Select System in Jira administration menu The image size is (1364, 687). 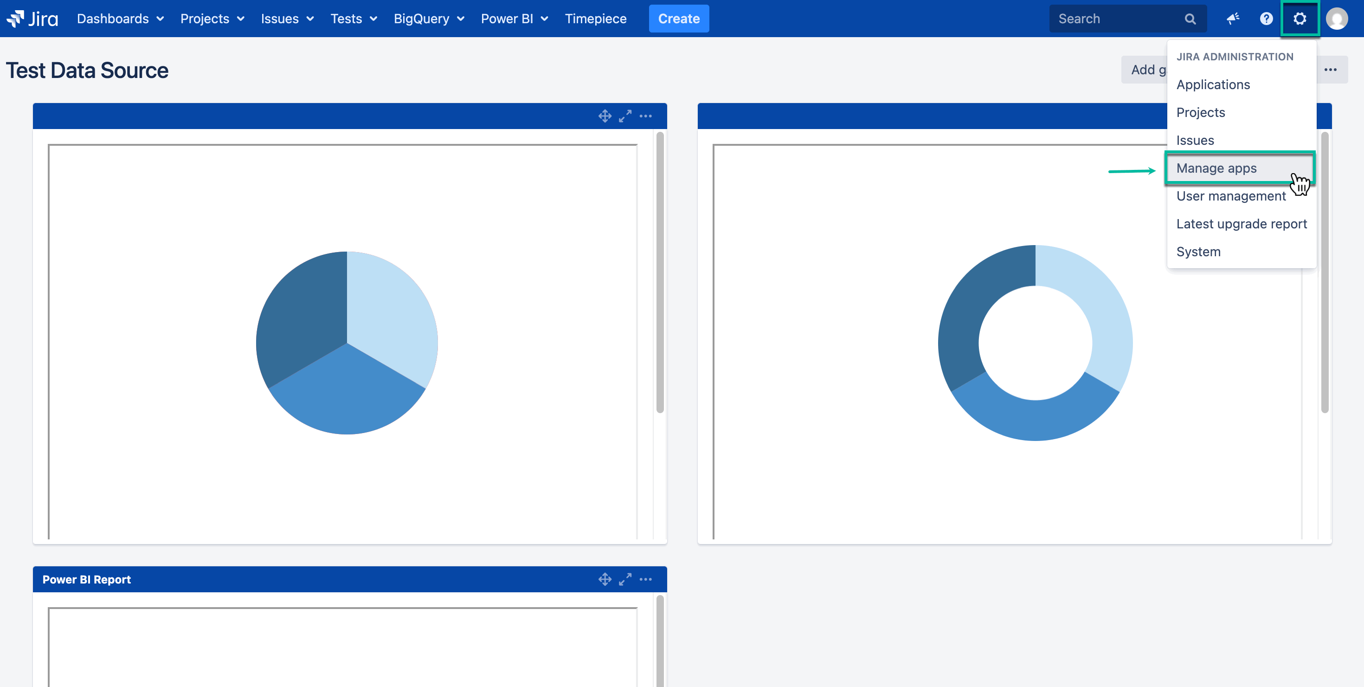click(1198, 252)
